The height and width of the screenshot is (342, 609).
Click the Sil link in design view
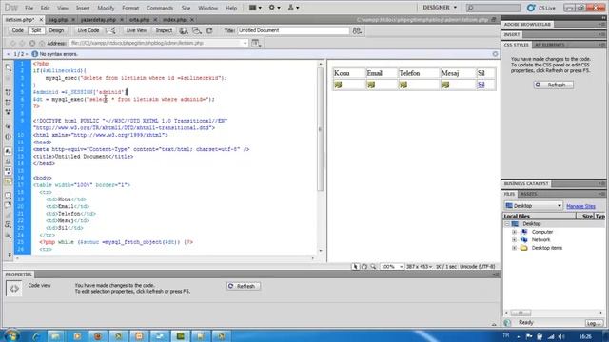coord(481,85)
